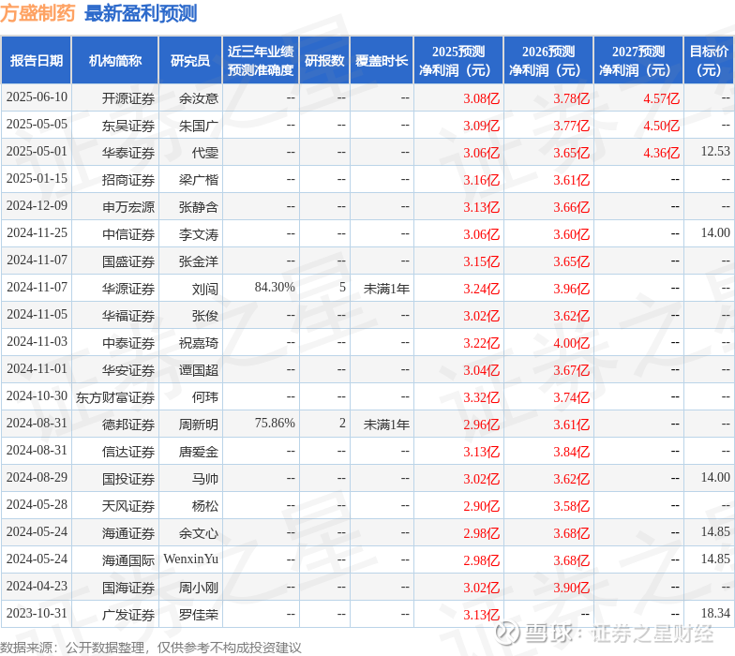Viewport: 735px width, 656px height.
Task: Click the 3.96亿 forecast value
Action: coord(572,289)
